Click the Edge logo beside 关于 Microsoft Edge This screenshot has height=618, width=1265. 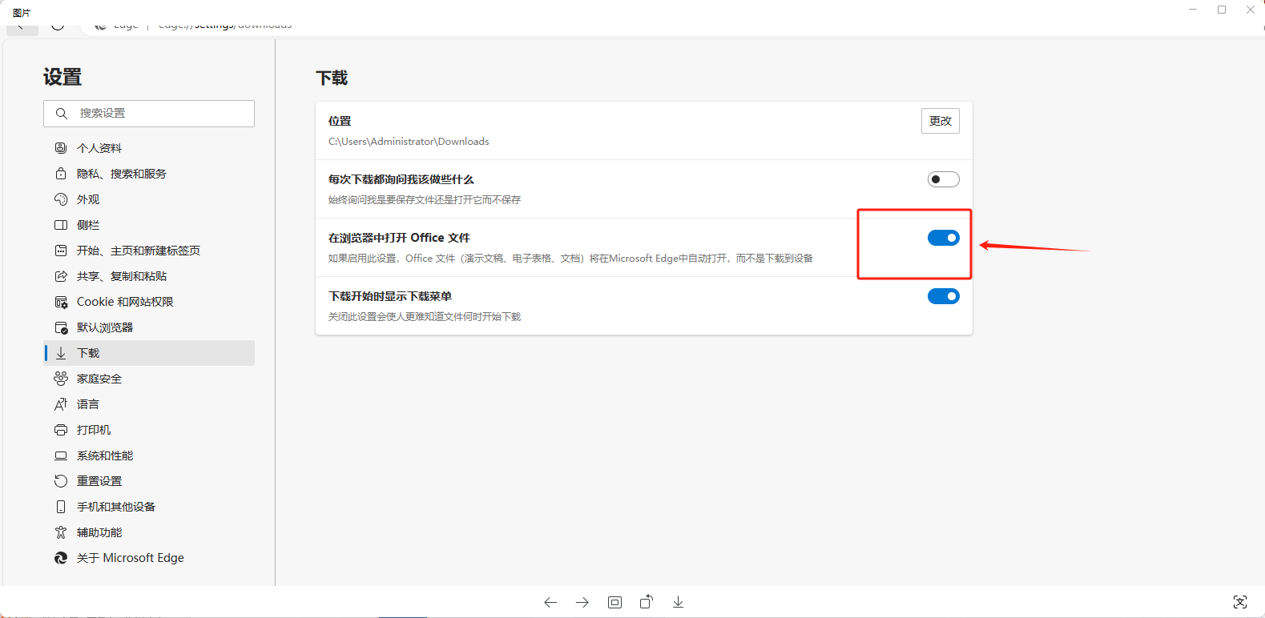click(61, 558)
